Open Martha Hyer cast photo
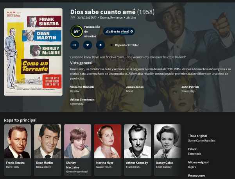 point(108,141)
